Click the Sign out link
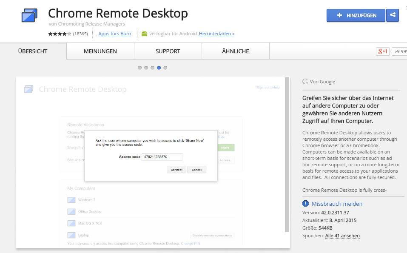Screen dimensions: 407x253 (x=263, y=88)
